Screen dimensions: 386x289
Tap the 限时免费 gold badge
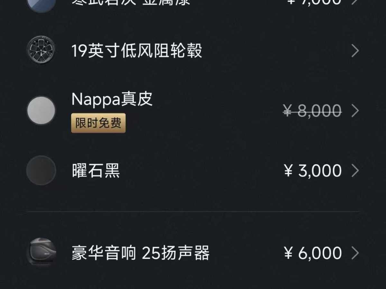[x=98, y=123]
